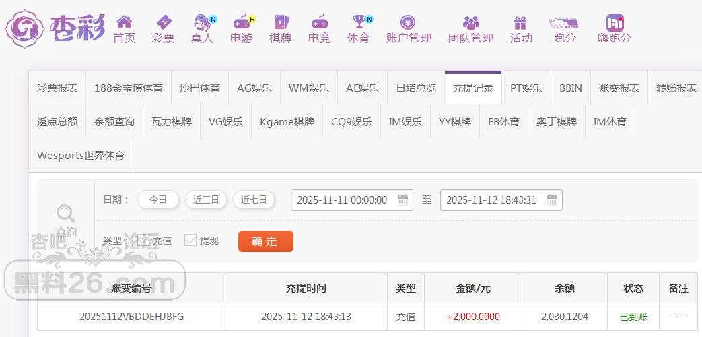This screenshot has width=702, height=337.
Task: Switch to the 账变报表 tab
Action: [x=619, y=88]
